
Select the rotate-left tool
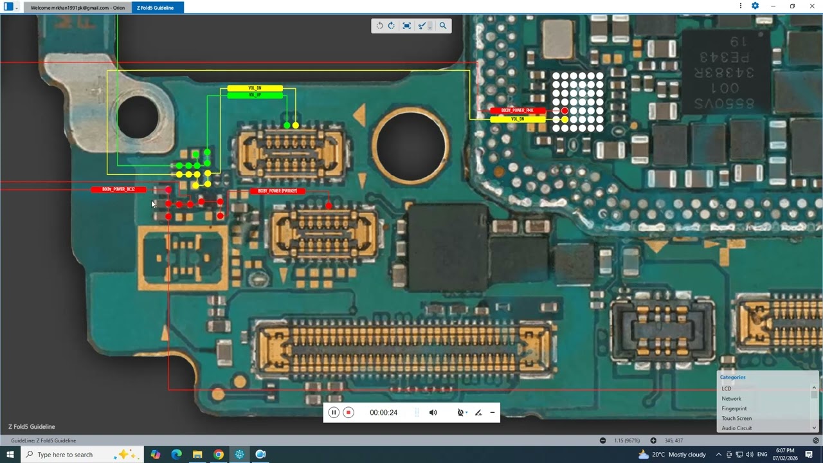tap(379, 26)
